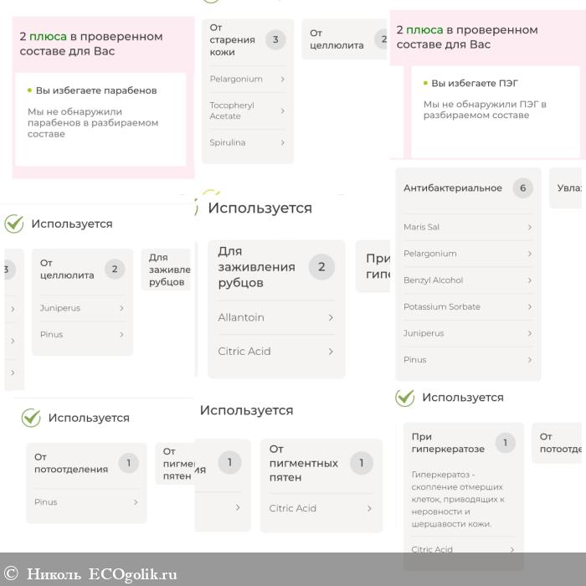Open the Для заживления рубцов category header
Image resolution: width=586 pixels, height=586 pixels.
(256, 267)
